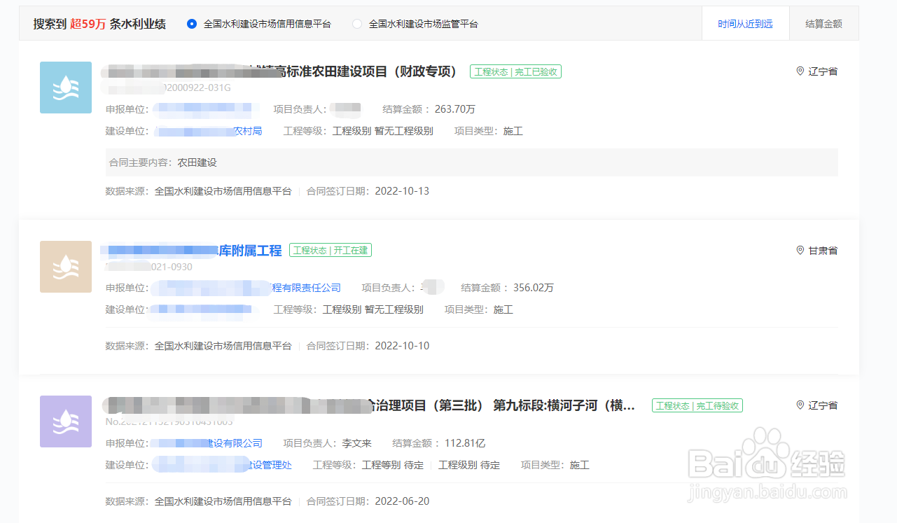
Task: Click the 开工在建 status badge
Action: tap(330, 250)
